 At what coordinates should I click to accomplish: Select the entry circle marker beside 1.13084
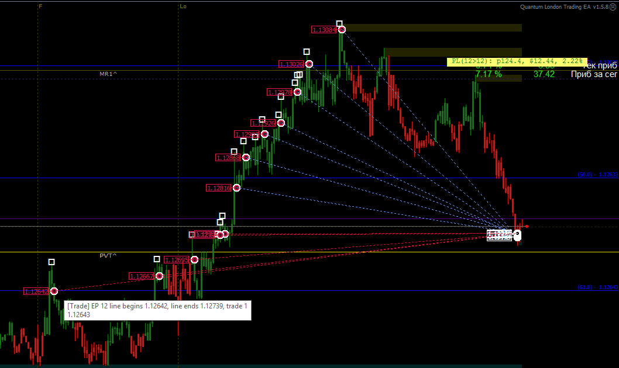pos(342,30)
